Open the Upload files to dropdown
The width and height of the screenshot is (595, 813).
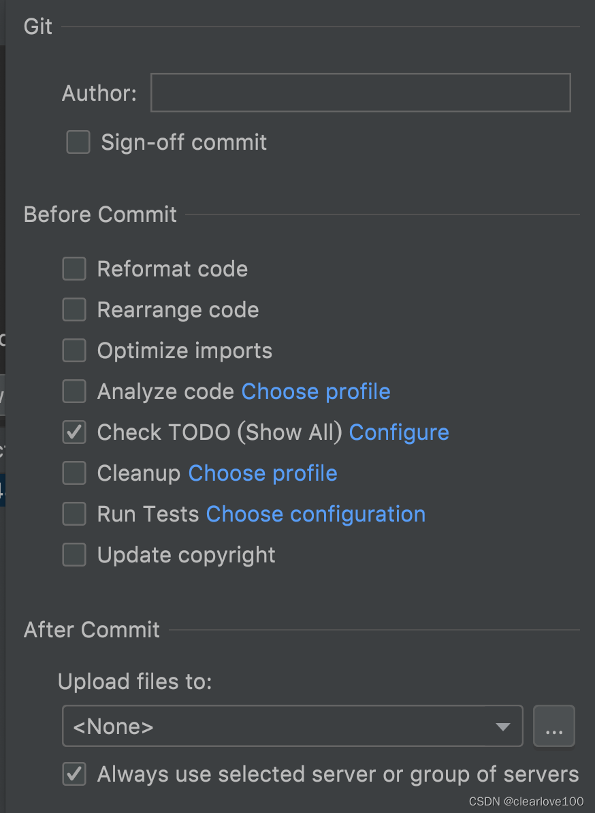pos(292,727)
